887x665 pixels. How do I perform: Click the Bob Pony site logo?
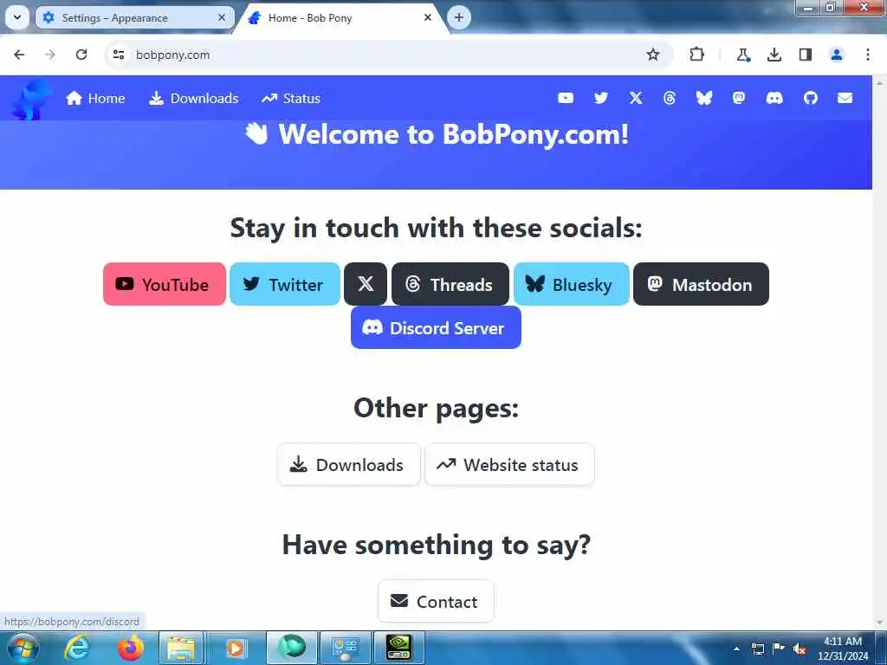coord(31,100)
